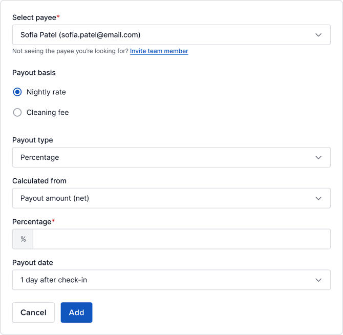
Task: Click the chevron arrow in Calculated from field
Action: tap(318, 198)
